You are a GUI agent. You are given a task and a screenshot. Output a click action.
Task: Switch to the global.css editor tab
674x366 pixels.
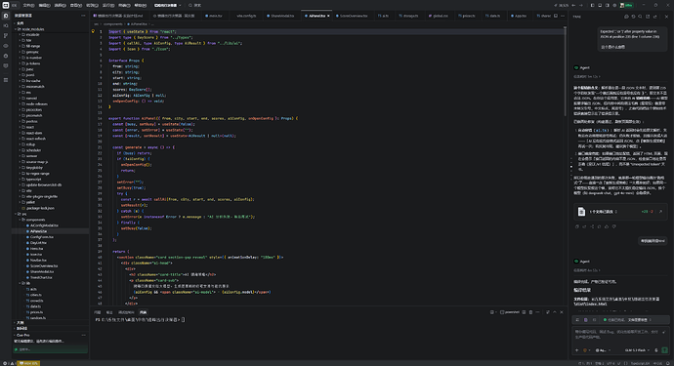coord(439,16)
